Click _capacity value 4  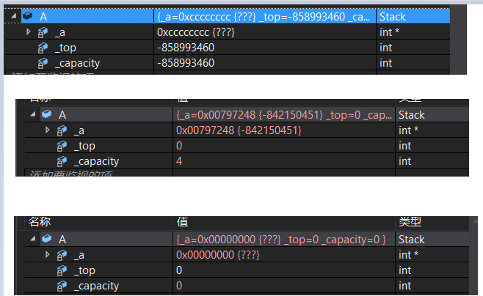(179, 160)
